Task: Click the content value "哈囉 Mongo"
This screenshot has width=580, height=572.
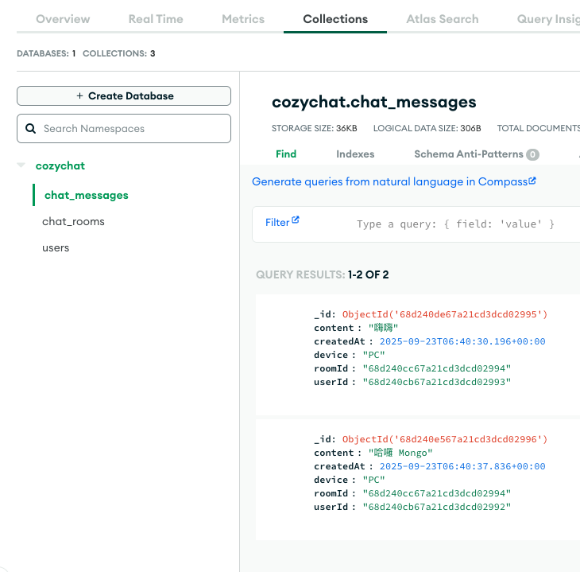Action: (400, 453)
